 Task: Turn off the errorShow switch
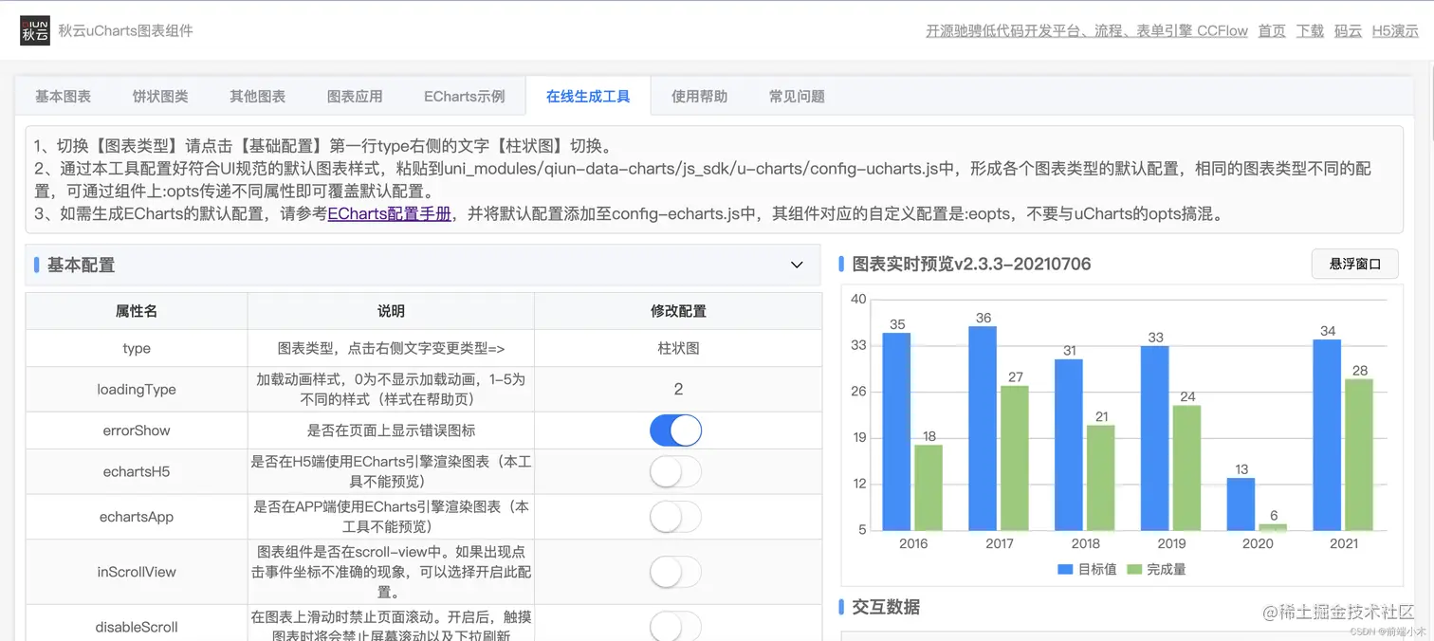click(675, 430)
